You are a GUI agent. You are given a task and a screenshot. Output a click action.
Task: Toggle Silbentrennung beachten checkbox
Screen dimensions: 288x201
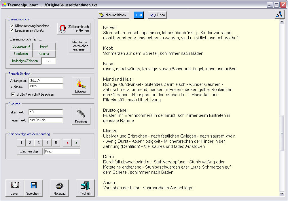pyautogui.click(x=12, y=26)
